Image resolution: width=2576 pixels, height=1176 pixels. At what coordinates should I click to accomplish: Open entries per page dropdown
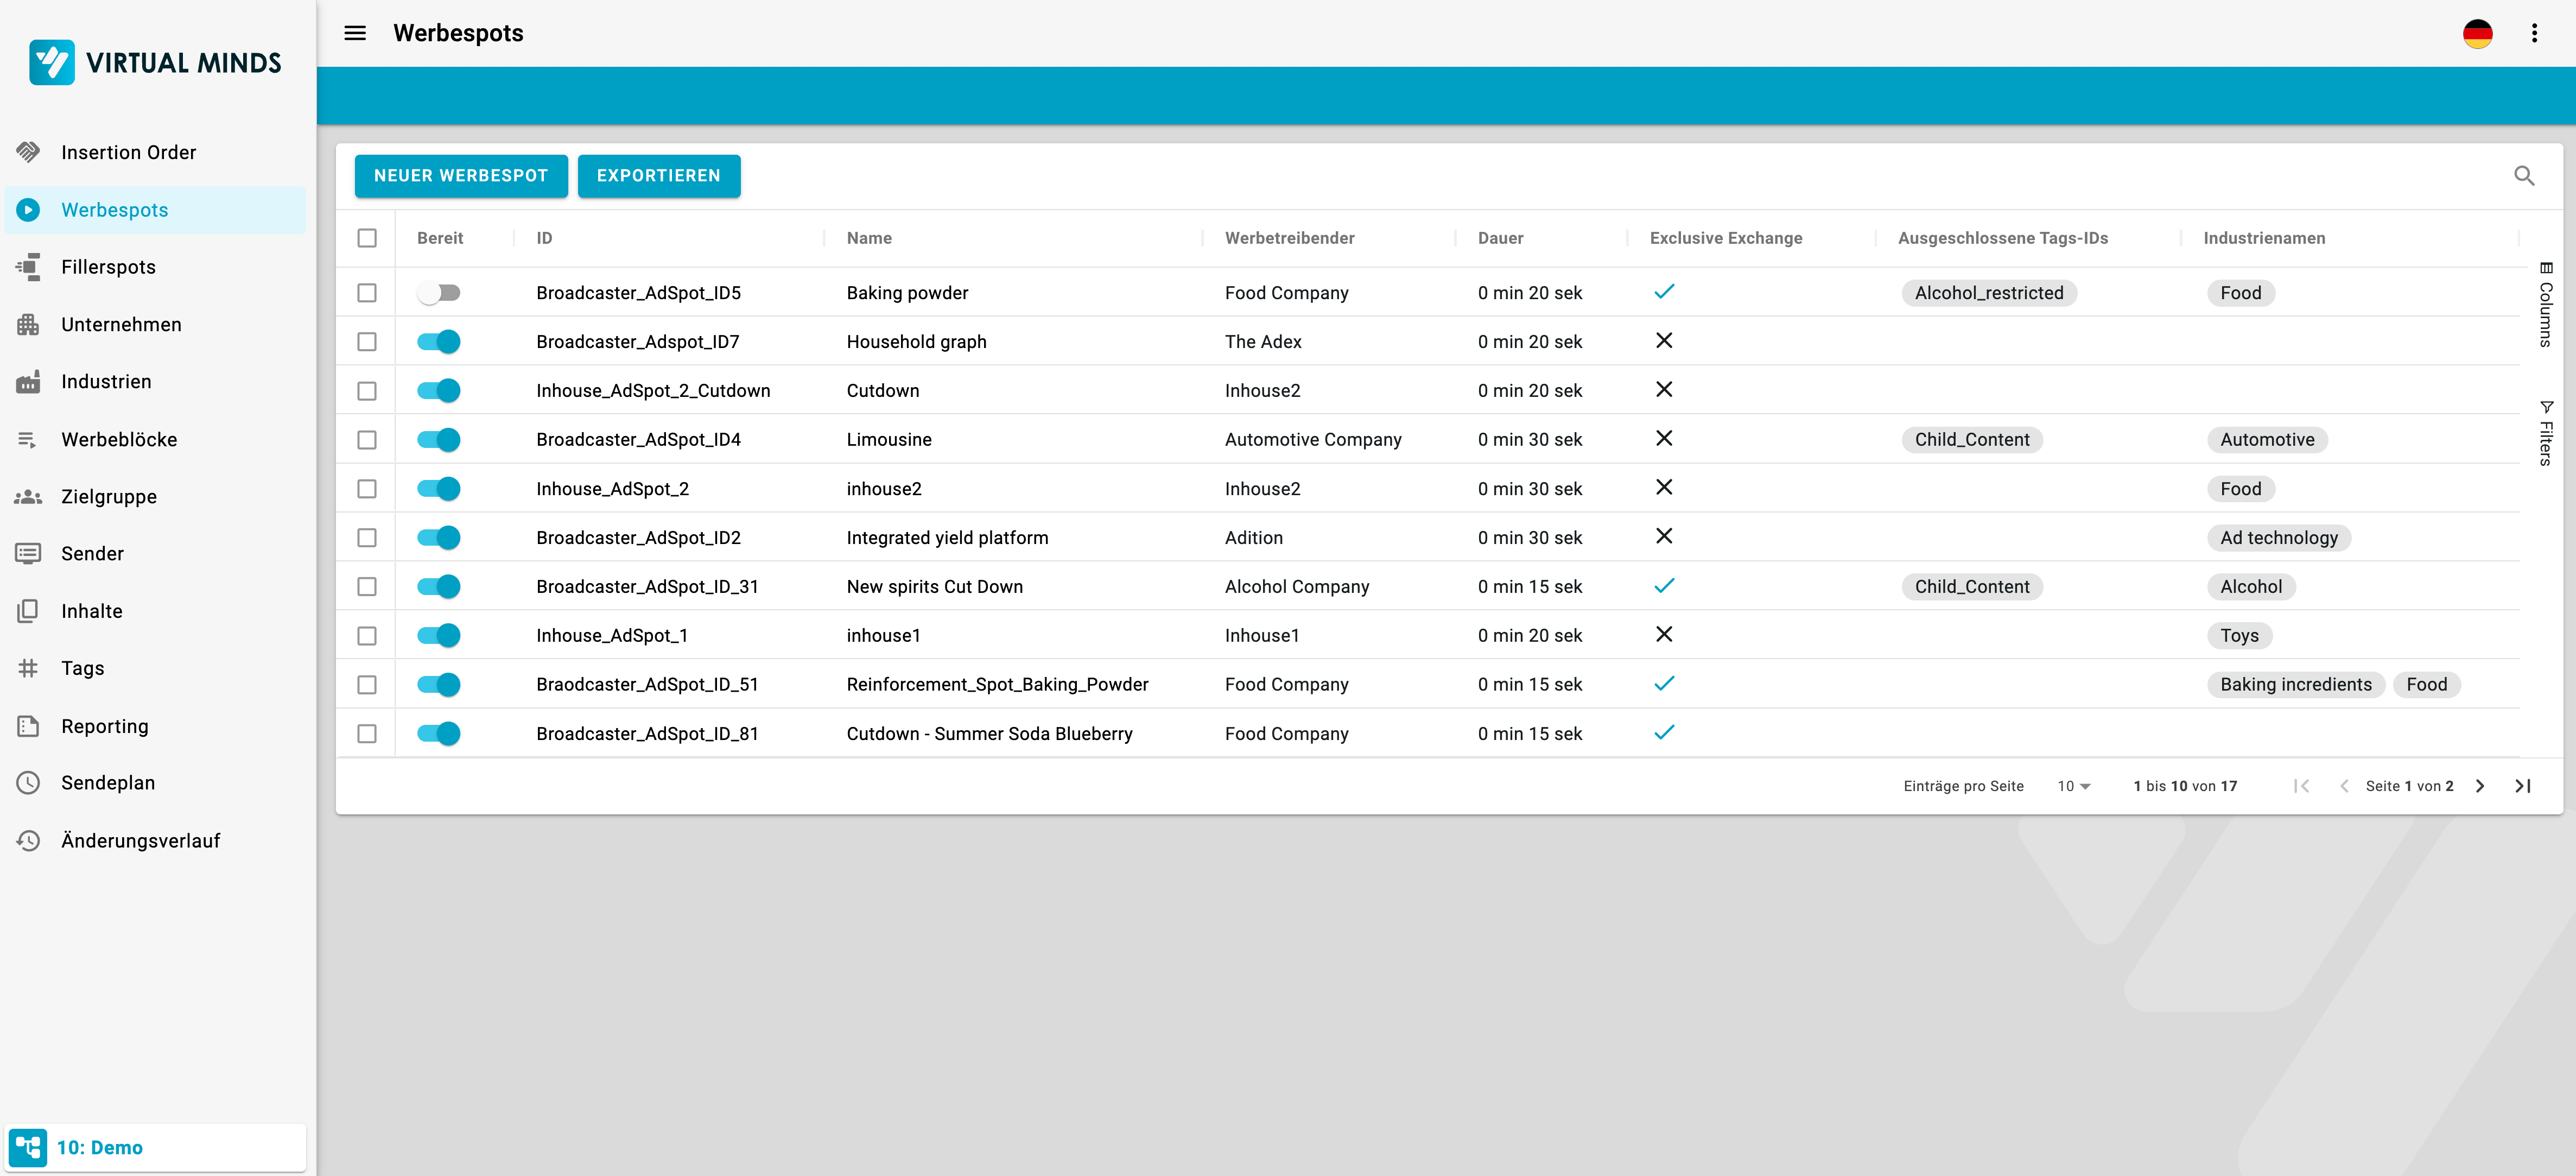(2073, 786)
